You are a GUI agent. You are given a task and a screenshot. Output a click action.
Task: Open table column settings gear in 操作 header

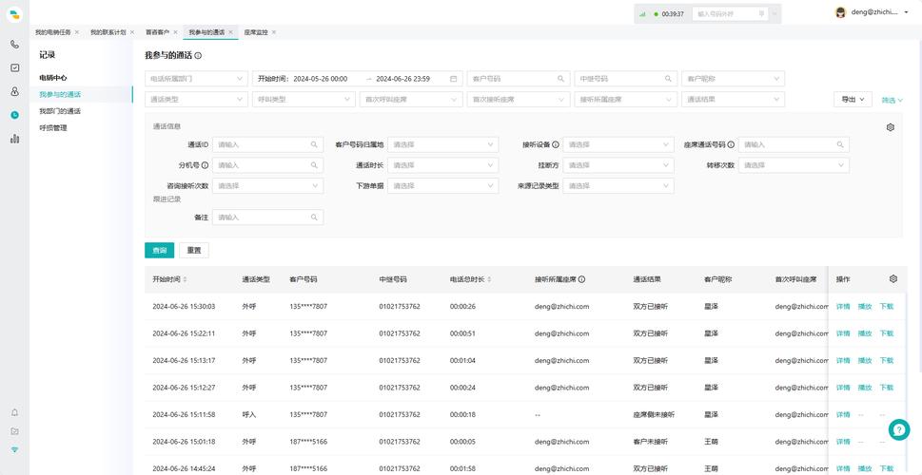tap(893, 279)
